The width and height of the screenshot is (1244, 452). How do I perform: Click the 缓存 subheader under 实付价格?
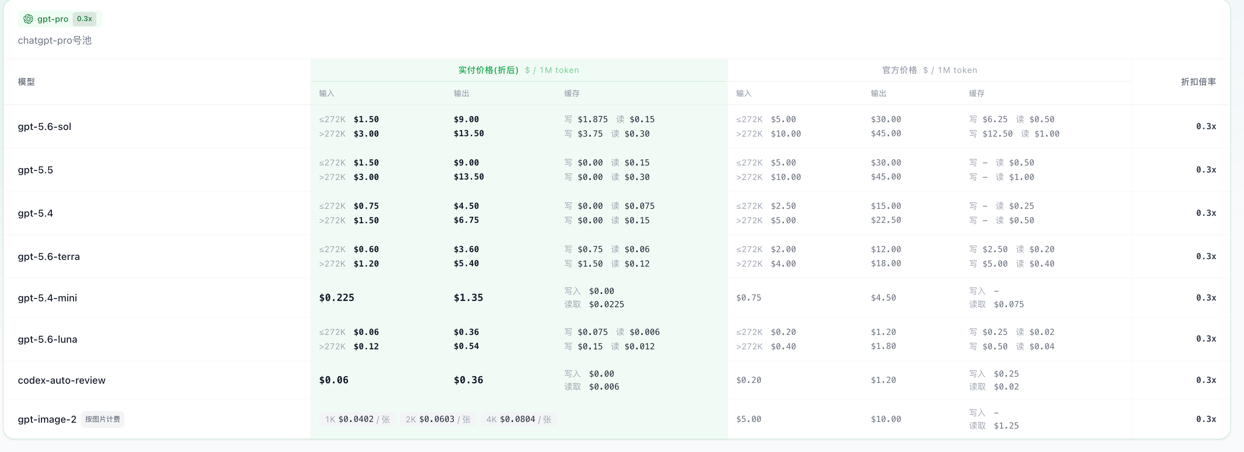pos(572,93)
